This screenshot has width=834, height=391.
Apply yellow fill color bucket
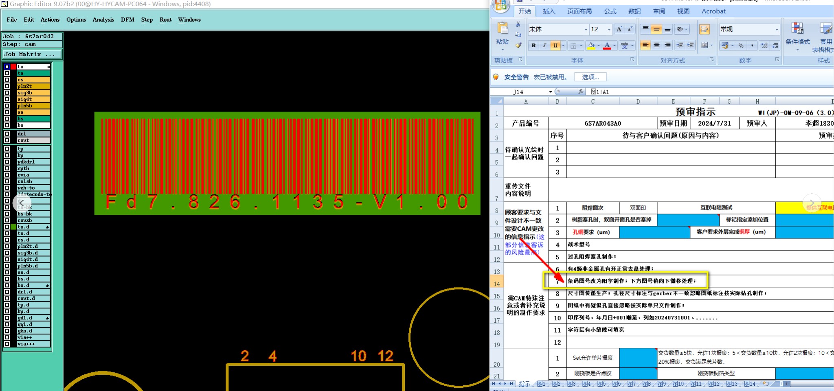(591, 46)
